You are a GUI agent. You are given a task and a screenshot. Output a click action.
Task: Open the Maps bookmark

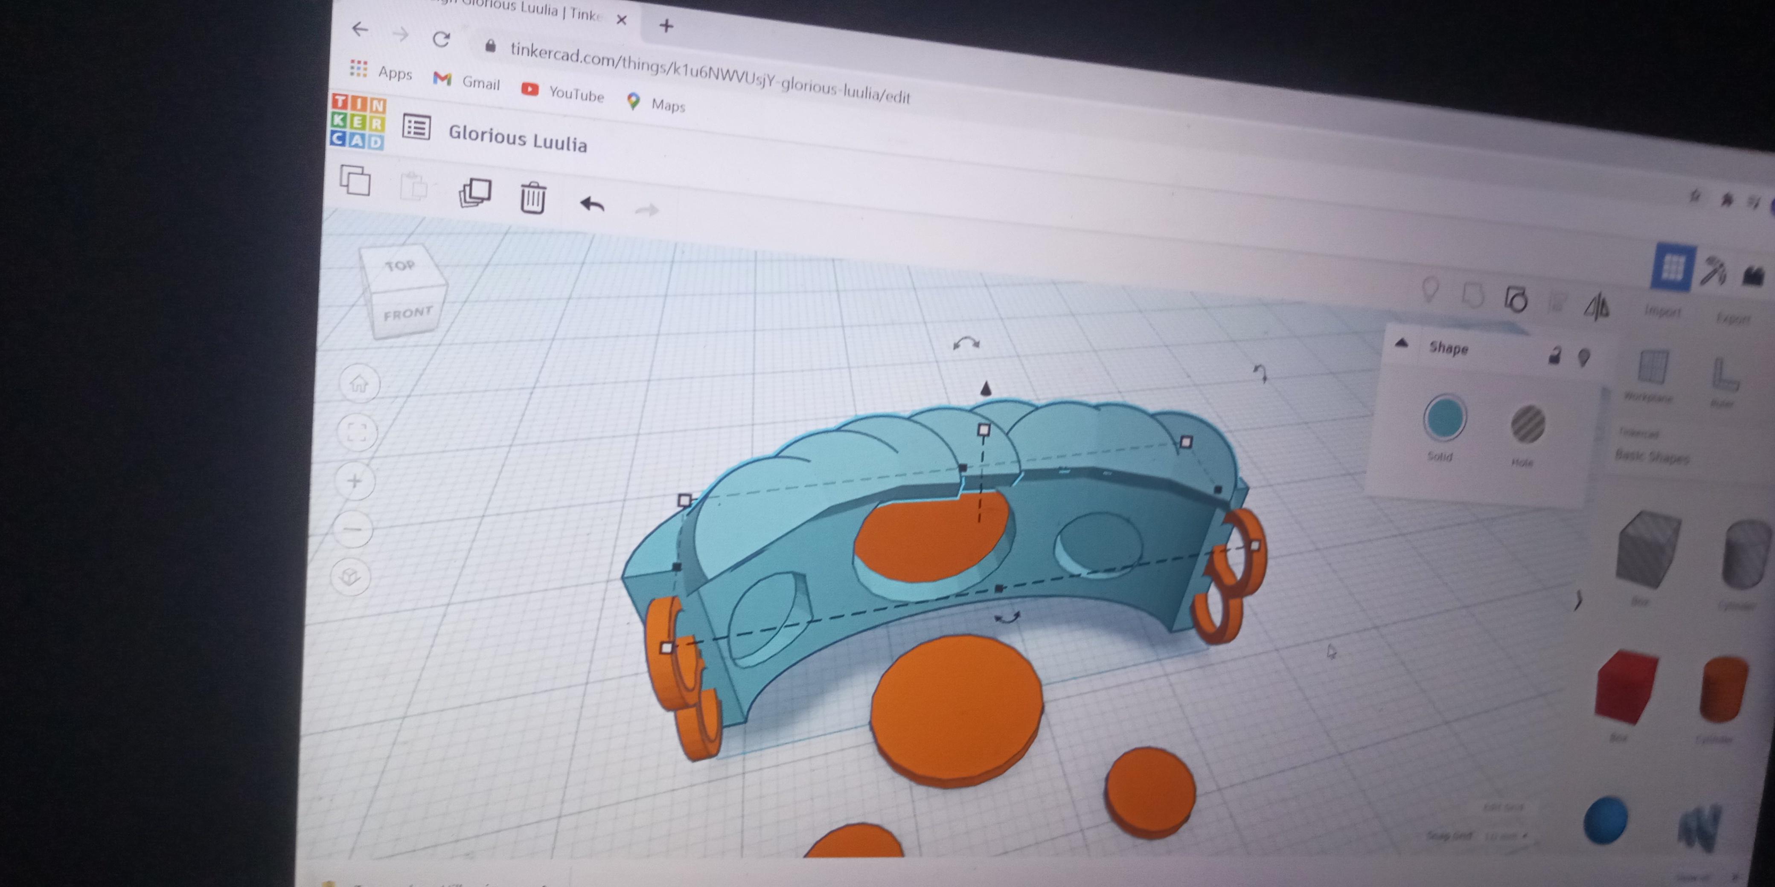[655, 103]
